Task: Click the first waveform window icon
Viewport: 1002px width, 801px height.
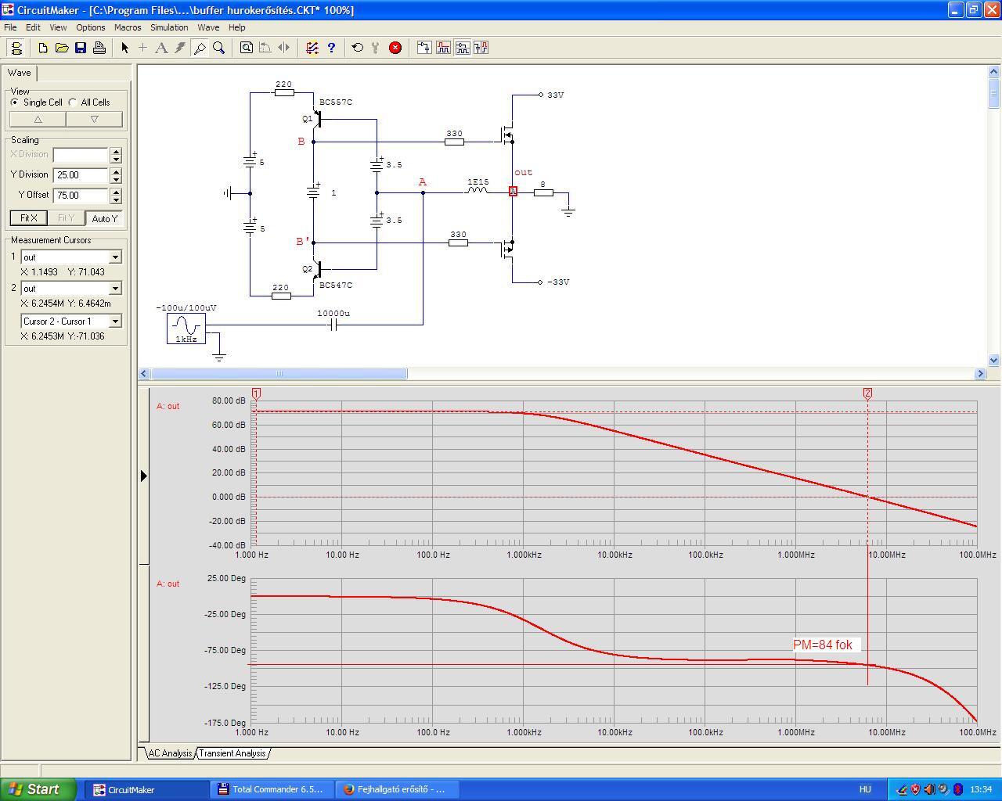Action: point(424,48)
